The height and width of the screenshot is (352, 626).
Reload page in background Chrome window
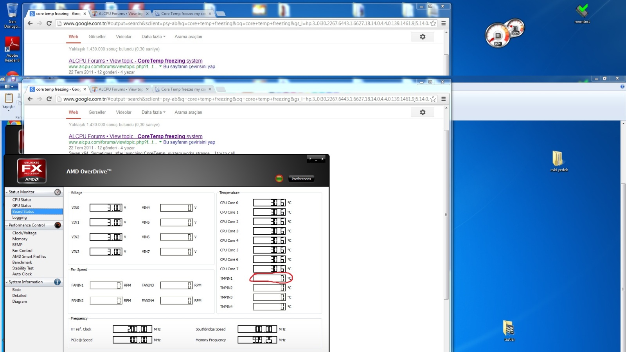click(49, 23)
